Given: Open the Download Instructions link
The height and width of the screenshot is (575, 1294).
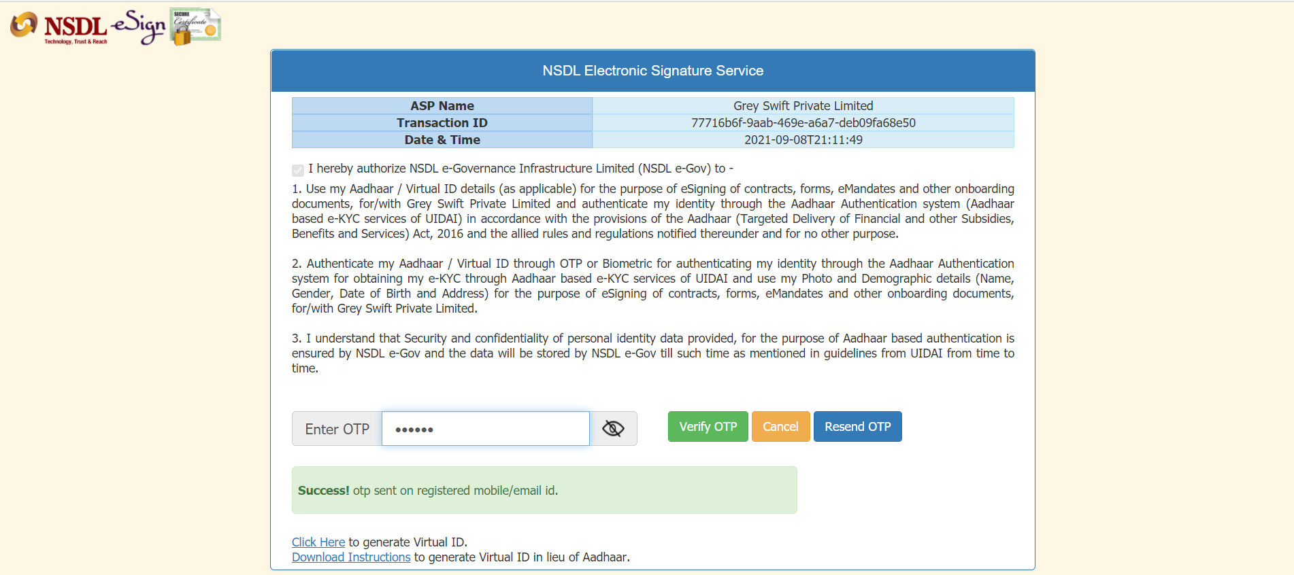Looking at the screenshot, I should click(x=351, y=557).
